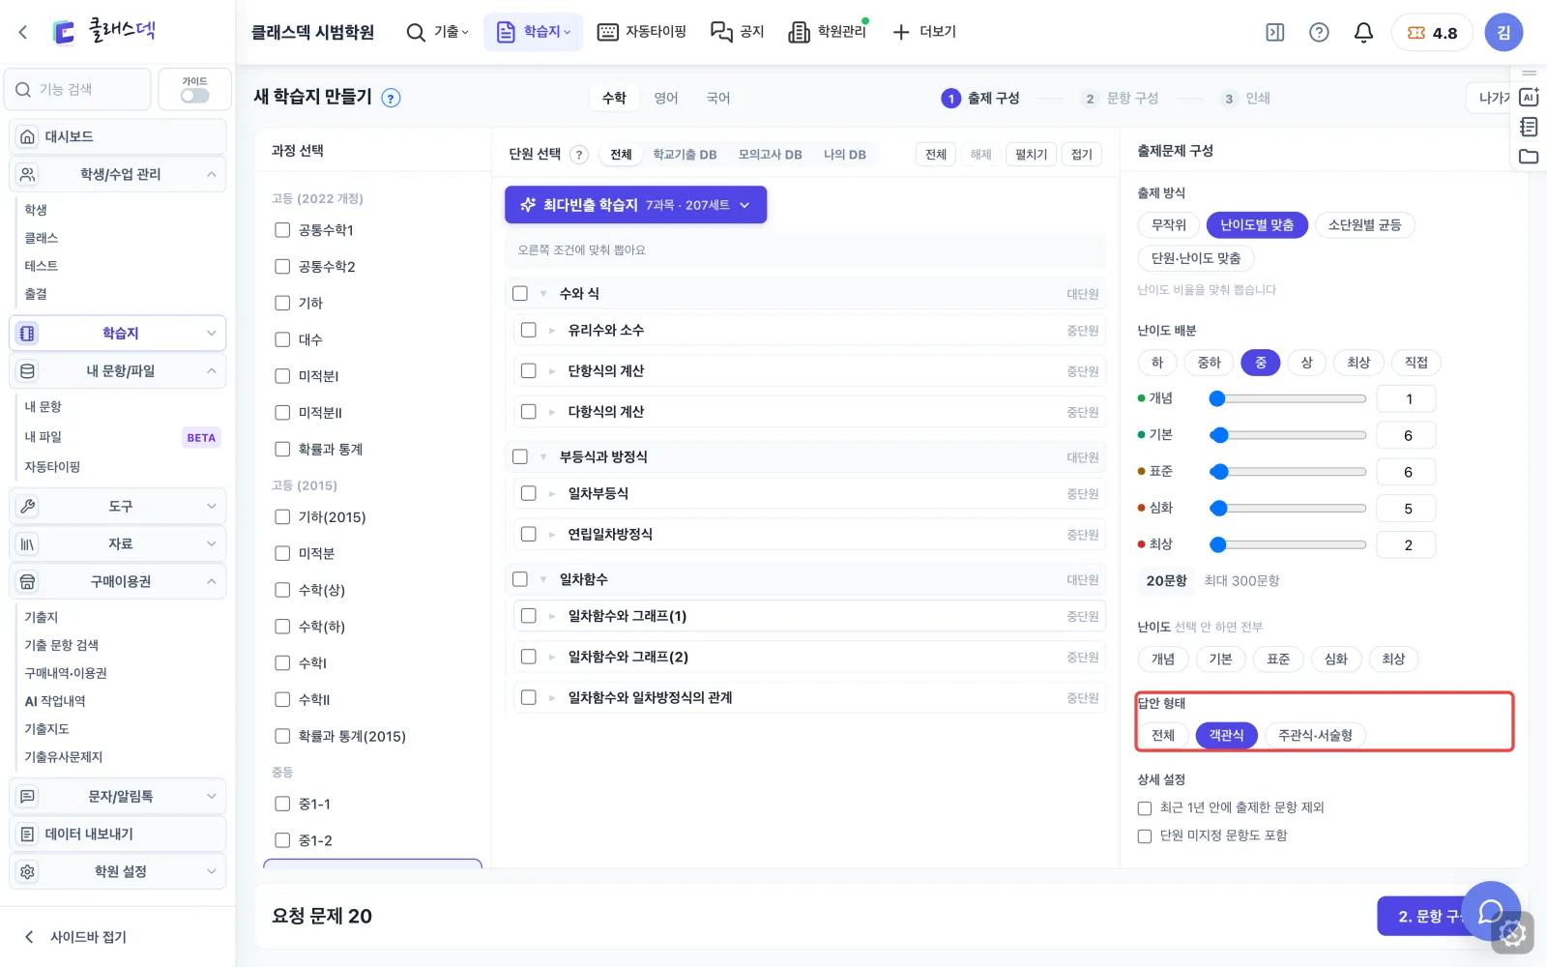The height and width of the screenshot is (967, 1547).
Task: Select the 무작위 출제 방식 button
Action: click(x=1168, y=225)
